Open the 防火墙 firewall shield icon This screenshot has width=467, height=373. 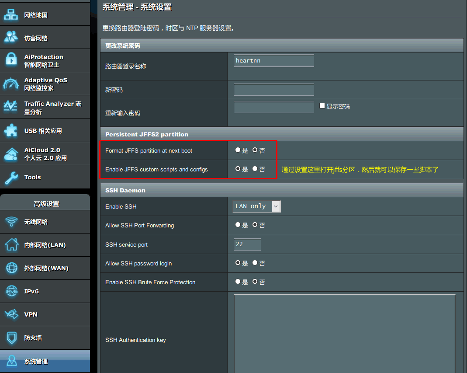pyautogui.click(x=11, y=338)
